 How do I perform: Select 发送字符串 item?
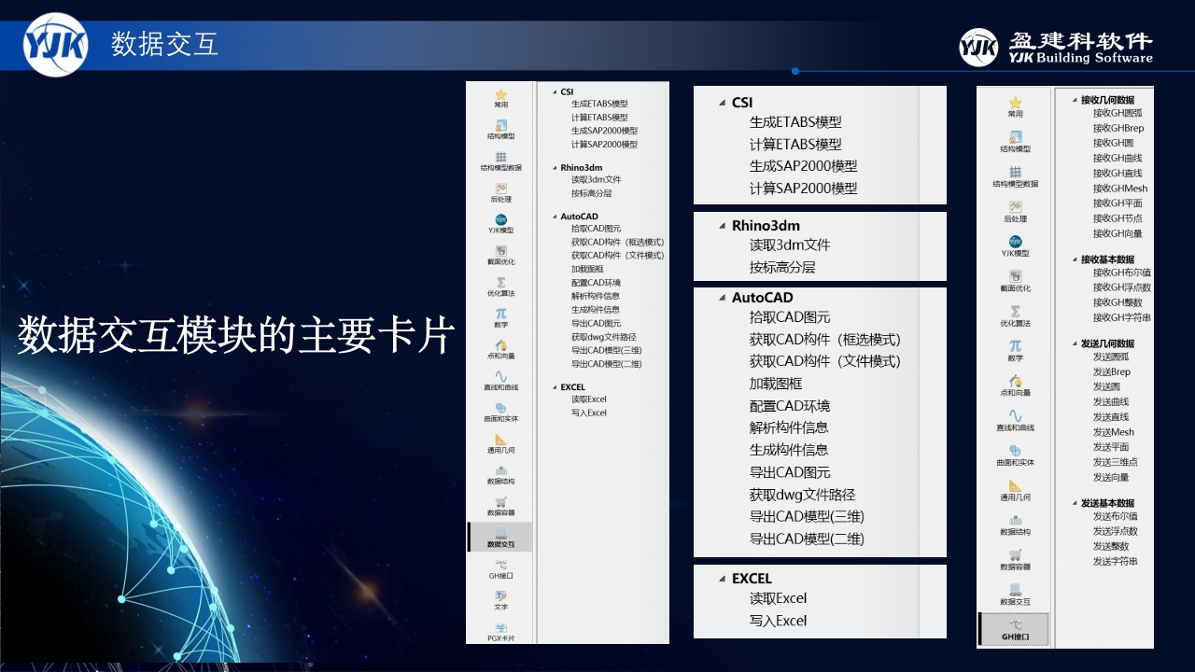click(1115, 562)
